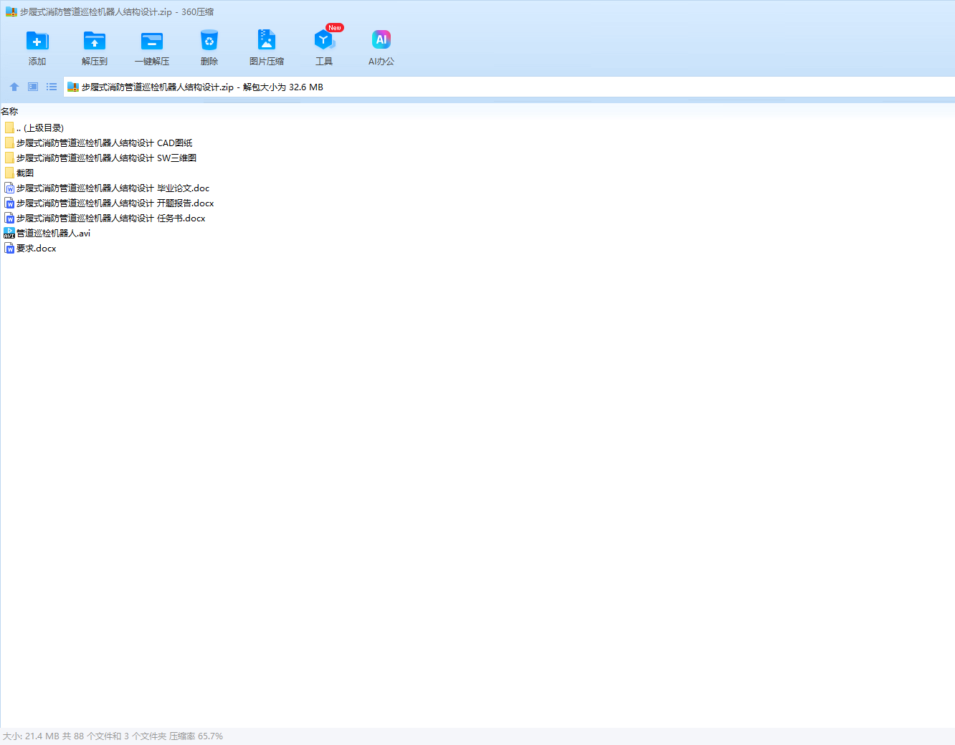Go up one level with the arrow icon
Viewport: 955px width, 745px height.
[x=14, y=87]
